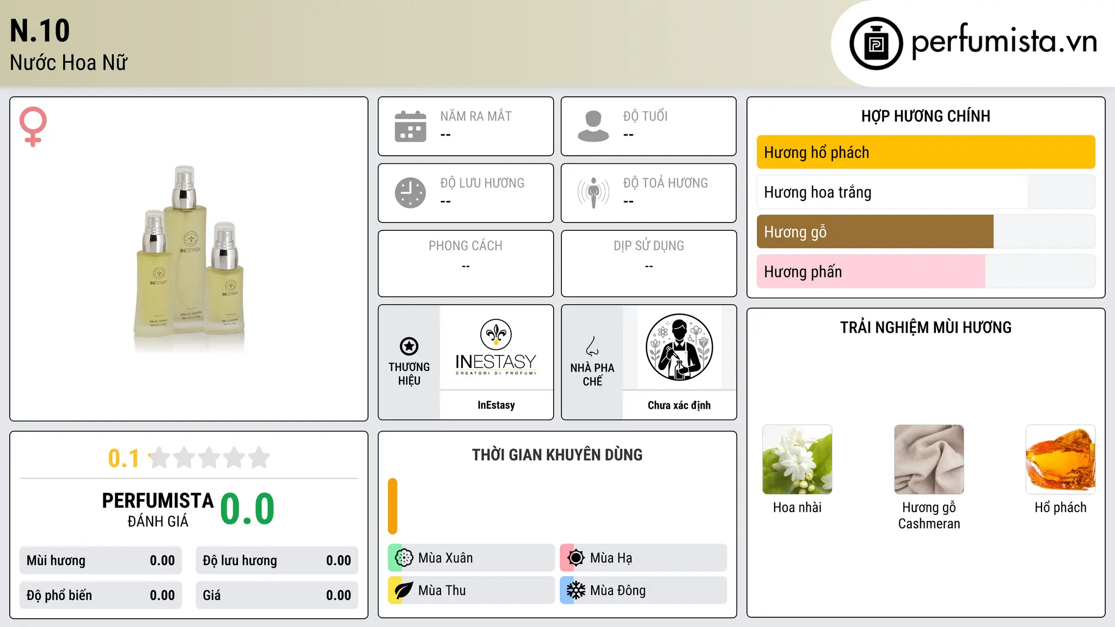Click the leaf icon for Mùa Thu
1115x627 pixels.
pos(404,591)
